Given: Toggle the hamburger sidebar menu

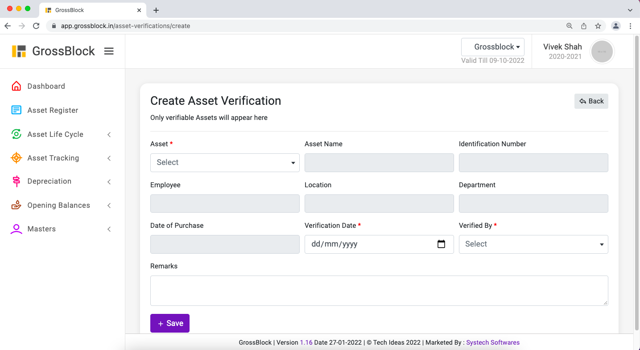Looking at the screenshot, I should (109, 51).
